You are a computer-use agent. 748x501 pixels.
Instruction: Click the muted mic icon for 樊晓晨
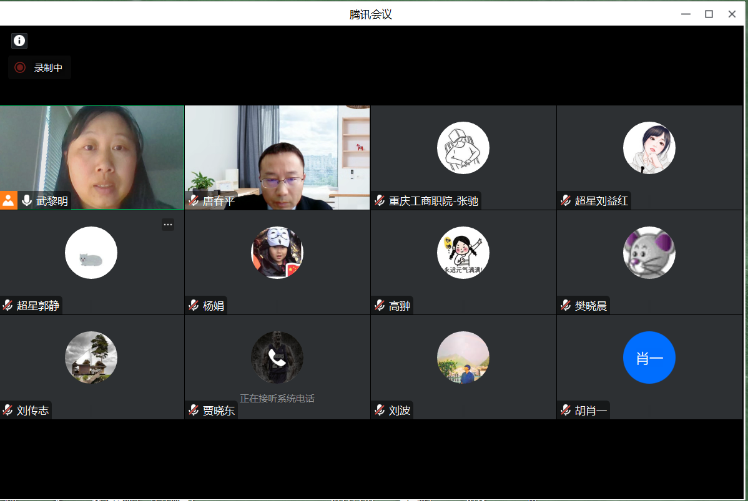pyautogui.click(x=566, y=306)
